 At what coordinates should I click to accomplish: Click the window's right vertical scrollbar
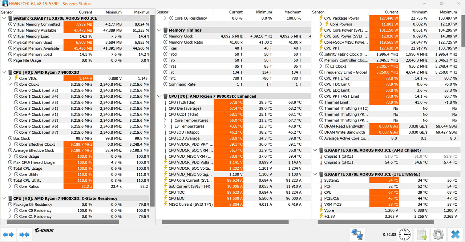click(463, 31)
